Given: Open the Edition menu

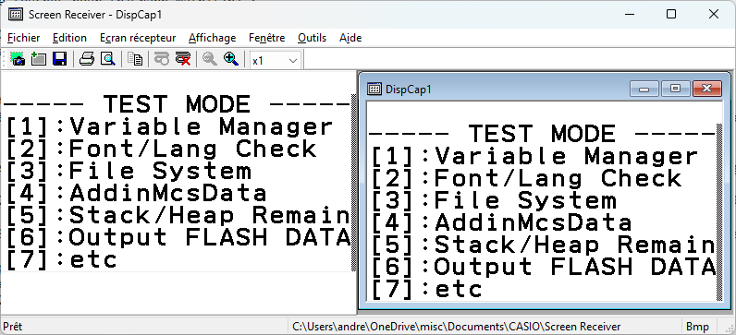Looking at the screenshot, I should 69,38.
